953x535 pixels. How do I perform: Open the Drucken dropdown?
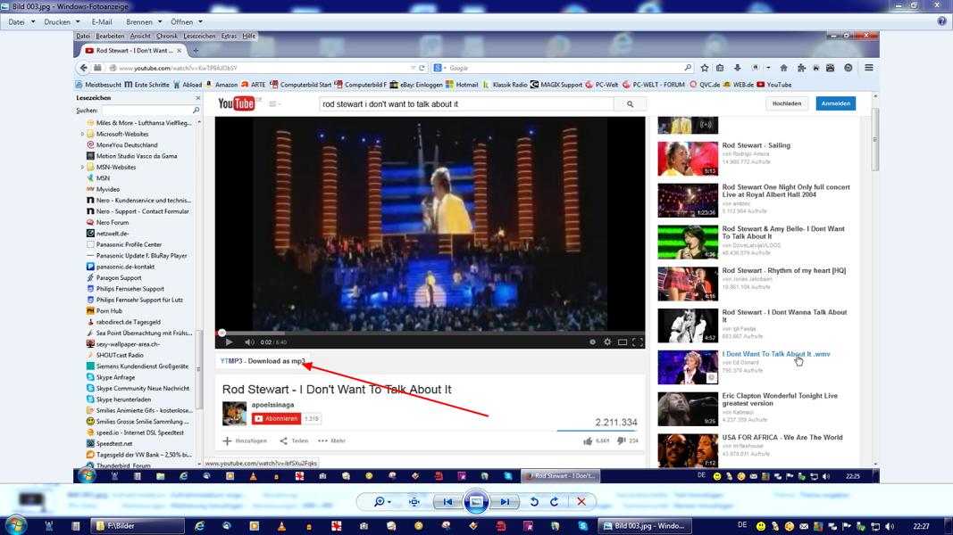coord(62,21)
